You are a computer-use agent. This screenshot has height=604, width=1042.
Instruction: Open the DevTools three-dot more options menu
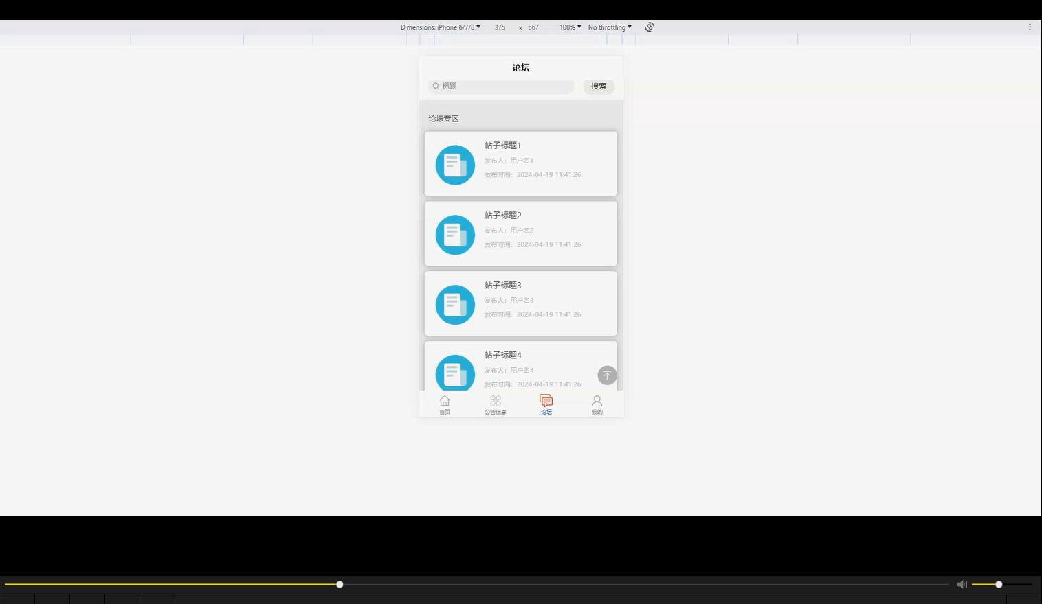(x=1029, y=27)
